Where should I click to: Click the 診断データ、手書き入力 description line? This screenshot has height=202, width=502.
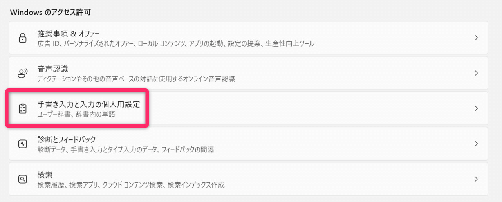[x=125, y=149]
